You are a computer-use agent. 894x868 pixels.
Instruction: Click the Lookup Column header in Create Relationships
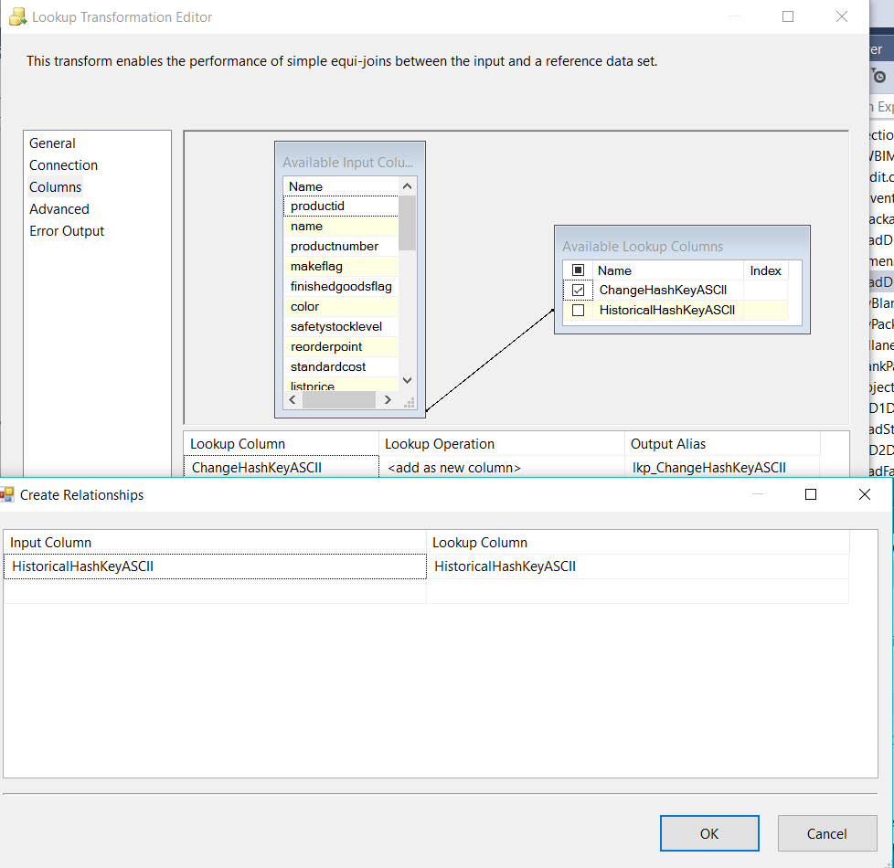(638, 543)
